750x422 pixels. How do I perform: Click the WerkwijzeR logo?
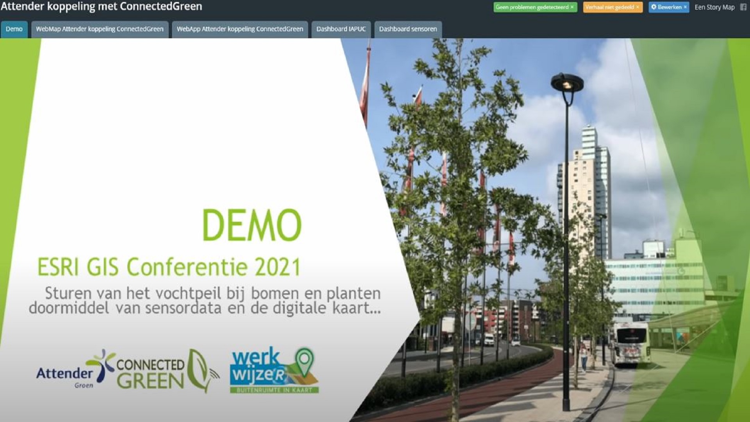coord(274,370)
